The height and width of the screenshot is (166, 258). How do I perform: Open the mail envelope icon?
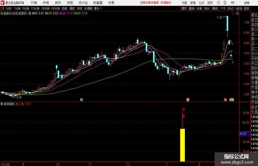(x=233, y=3)
